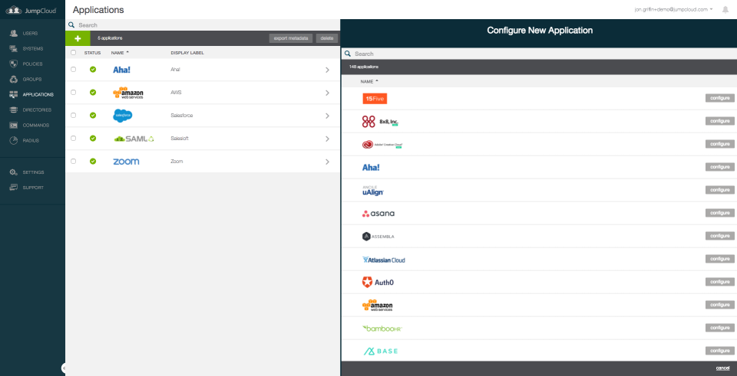Expand the Zoom row chevron
This screenshot has height=376, width=737.
point(327,162)
